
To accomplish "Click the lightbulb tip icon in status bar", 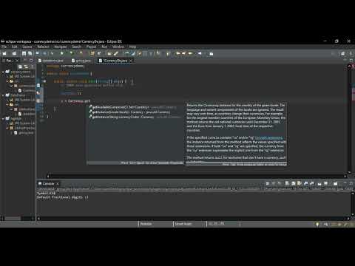I will pos(317,224).
